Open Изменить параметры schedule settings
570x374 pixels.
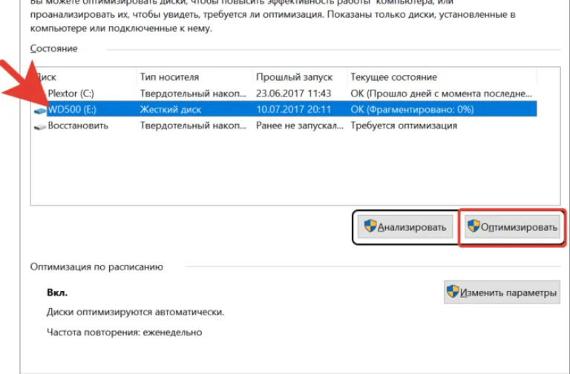(502, 292)
